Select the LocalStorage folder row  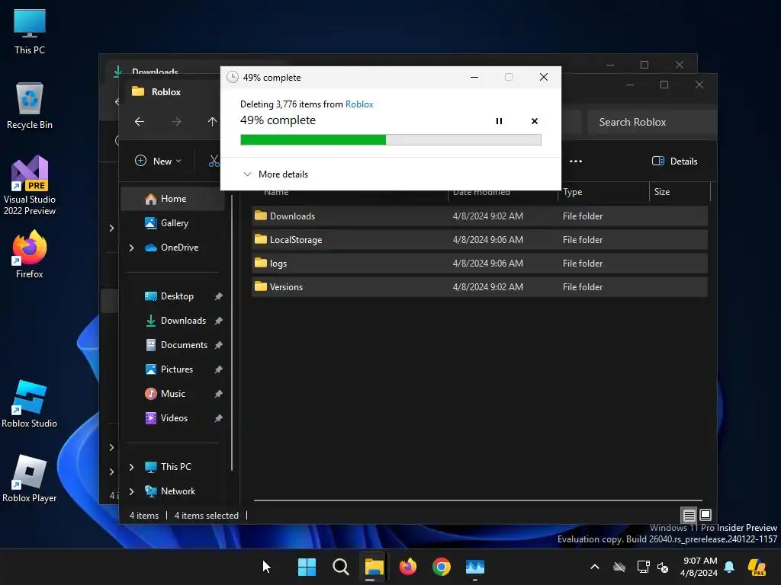click(480, 240)
